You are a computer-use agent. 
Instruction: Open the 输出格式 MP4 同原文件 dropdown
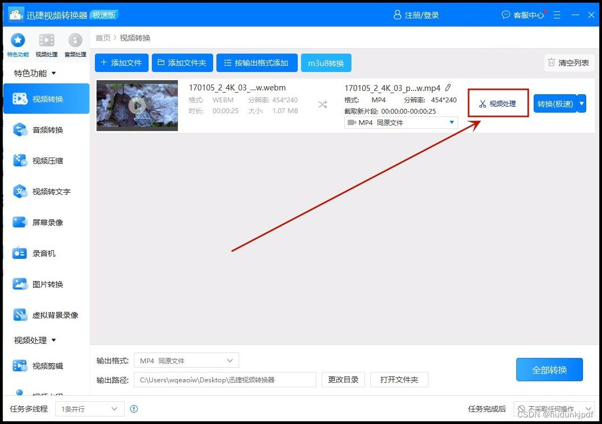point(186,361)
